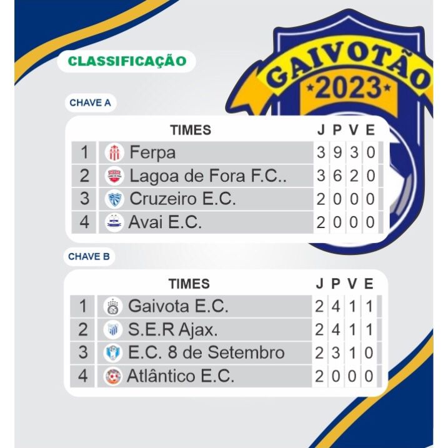Screen dimensions: 448x448
Task: Click the Gaivota E.C. team name
Action: coord(178,306)
